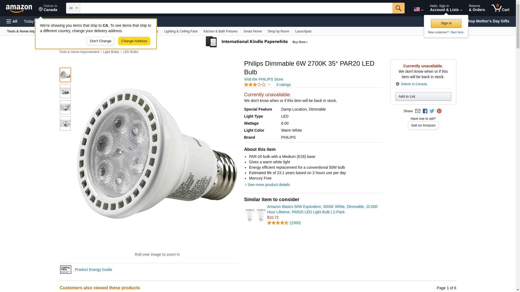Expand See more product details
Image resolution: width=520 pixels, height=292 pixels.
(268, 185)
